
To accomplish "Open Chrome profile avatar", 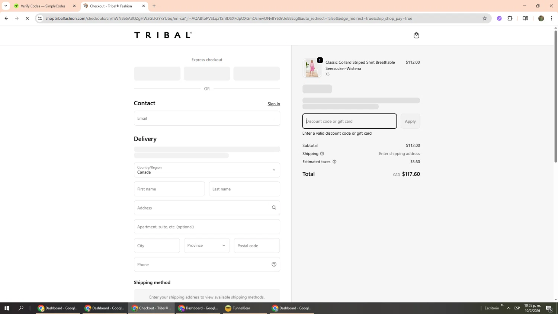I will click(541, 18).
